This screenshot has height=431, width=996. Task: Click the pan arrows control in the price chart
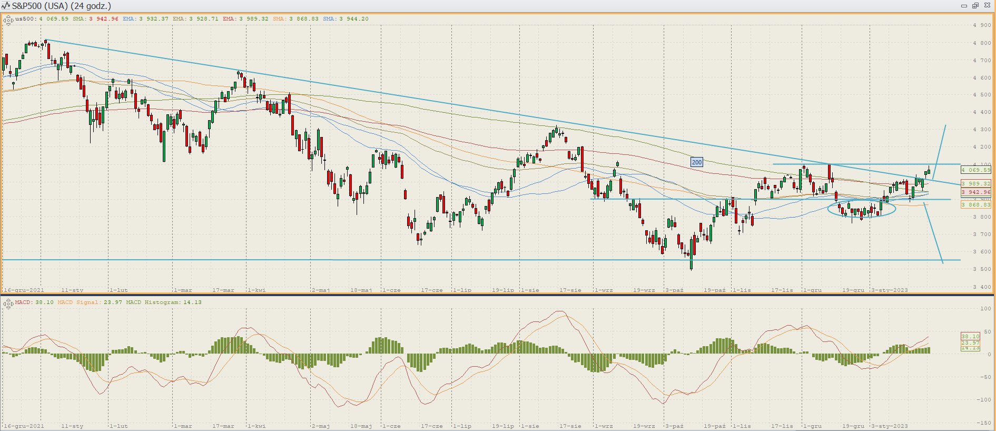8,21
